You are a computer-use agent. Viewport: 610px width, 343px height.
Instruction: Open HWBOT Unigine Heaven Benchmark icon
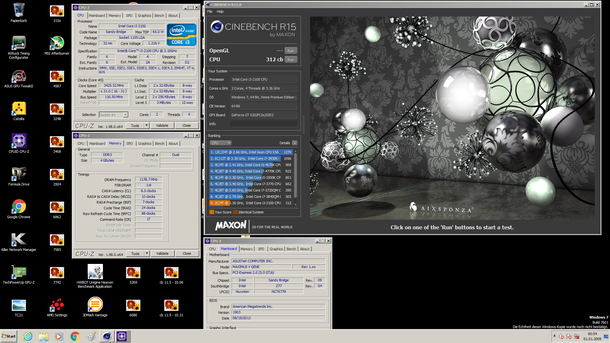[95, 276]
